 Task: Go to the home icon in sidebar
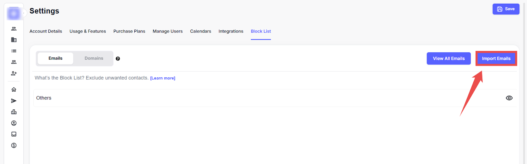coord(14,90)
